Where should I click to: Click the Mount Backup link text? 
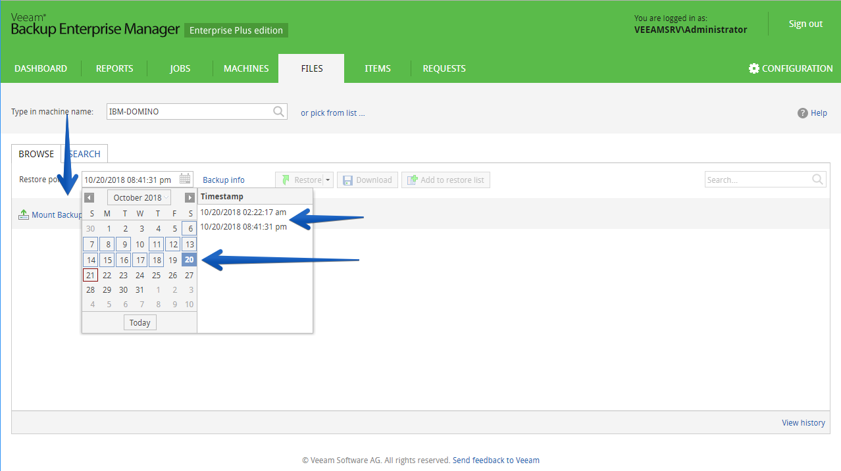click(57, 215)
